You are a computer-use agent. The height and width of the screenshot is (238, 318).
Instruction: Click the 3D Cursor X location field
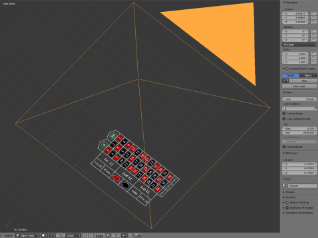click(299, 164)
